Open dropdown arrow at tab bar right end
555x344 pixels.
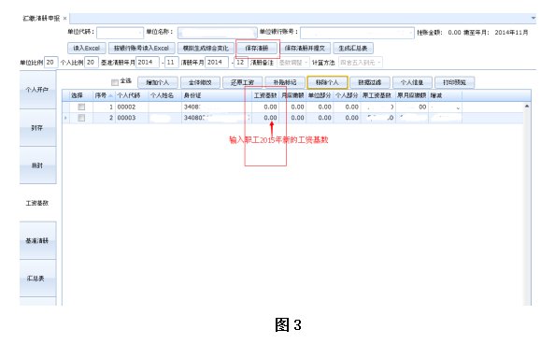click(x=534, y=18)
